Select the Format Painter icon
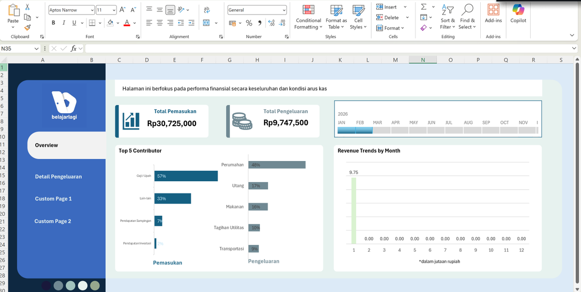The height and width of the screenshot is (292, 581). pos(28,28)
